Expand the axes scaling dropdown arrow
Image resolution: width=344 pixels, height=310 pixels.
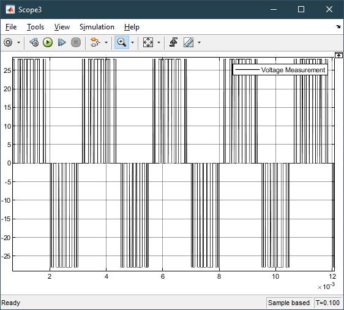(x=159, y=42)
